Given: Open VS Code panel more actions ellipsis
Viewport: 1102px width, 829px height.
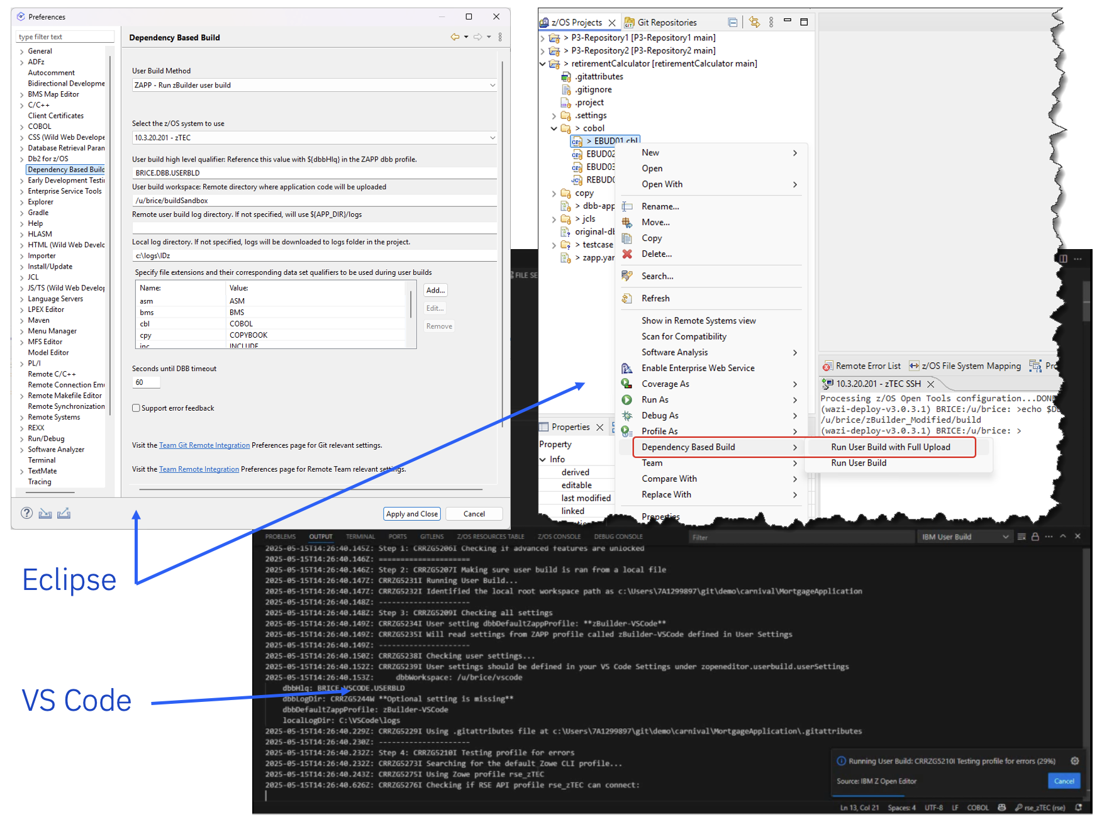Looking at the screenshot, I should pyautogui.click(x=1049, y=537).
